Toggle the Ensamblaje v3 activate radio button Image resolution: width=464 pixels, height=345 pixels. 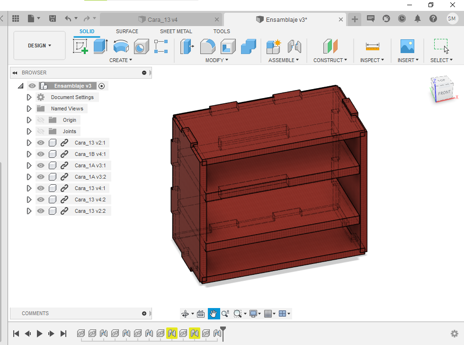[x=101, y=86]
